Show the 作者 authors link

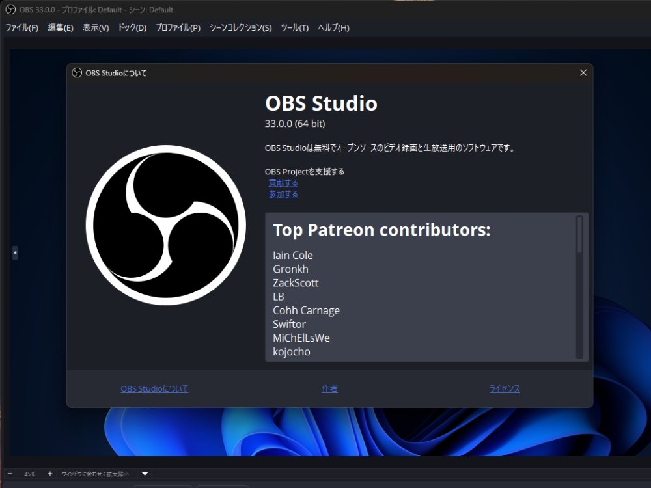pyautogui.click(x=329, y=389)
